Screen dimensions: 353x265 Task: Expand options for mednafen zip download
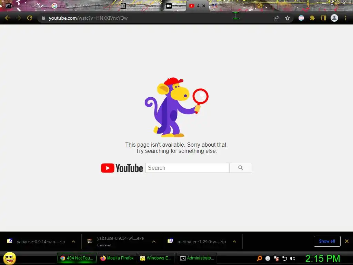[x=234, y=242]
